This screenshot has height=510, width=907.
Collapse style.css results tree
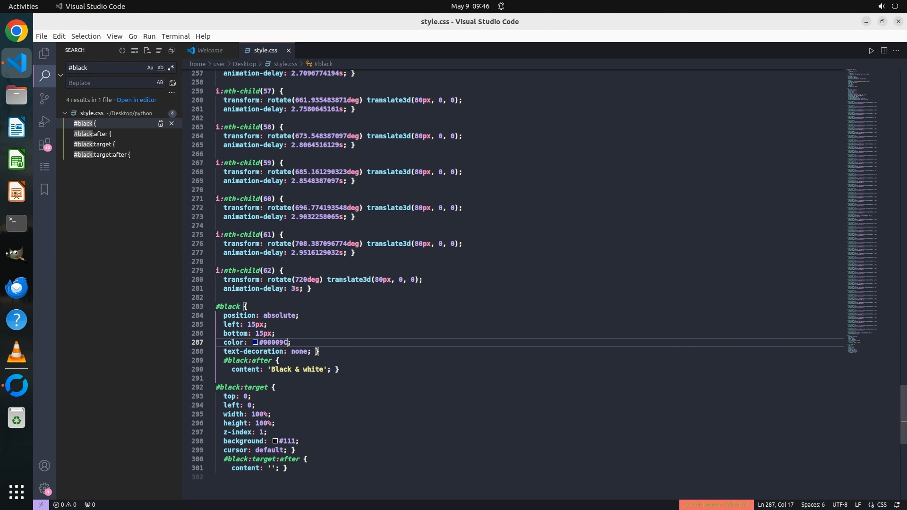pyautogui.click(x=65, y=113)
